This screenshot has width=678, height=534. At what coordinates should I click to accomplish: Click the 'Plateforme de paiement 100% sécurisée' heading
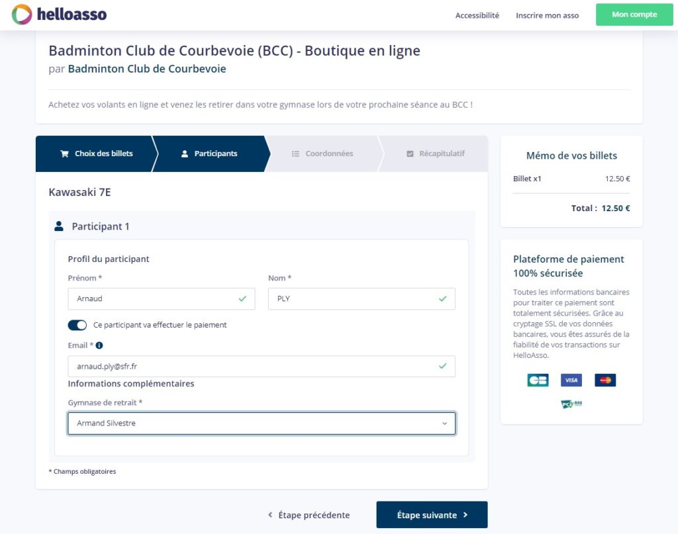[x=569, y=266]
